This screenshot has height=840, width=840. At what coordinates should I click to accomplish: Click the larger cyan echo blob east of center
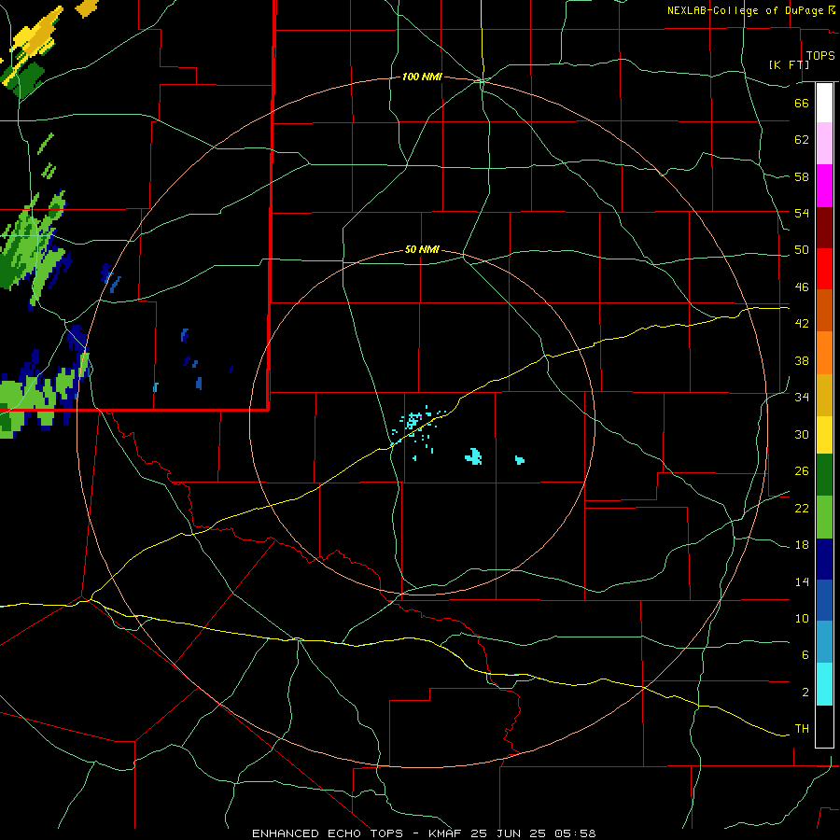click(x=473, y=457)
